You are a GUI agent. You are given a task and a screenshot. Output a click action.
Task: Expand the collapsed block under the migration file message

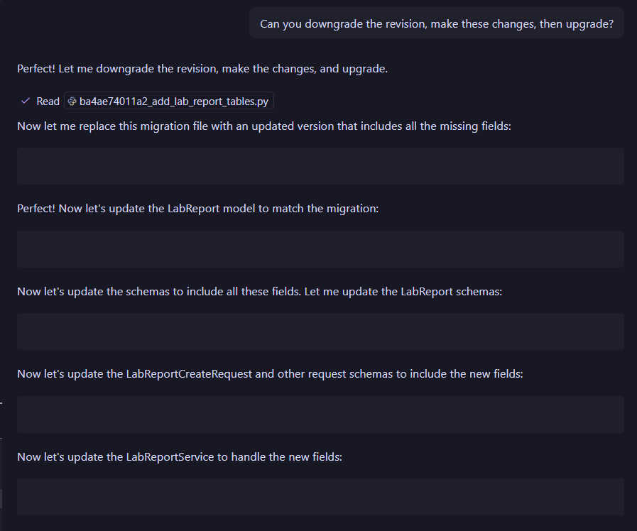(320, 166)
